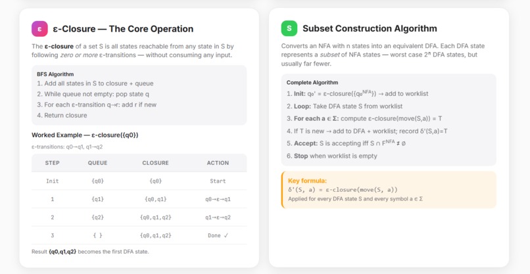Click the Init row in the table

pos(139,181)
